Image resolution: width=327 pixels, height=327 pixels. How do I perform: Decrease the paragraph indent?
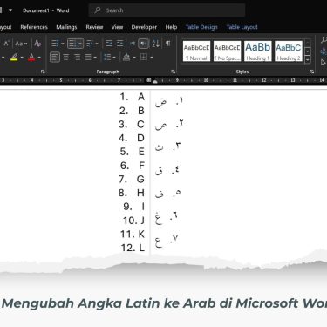(109, 44)
